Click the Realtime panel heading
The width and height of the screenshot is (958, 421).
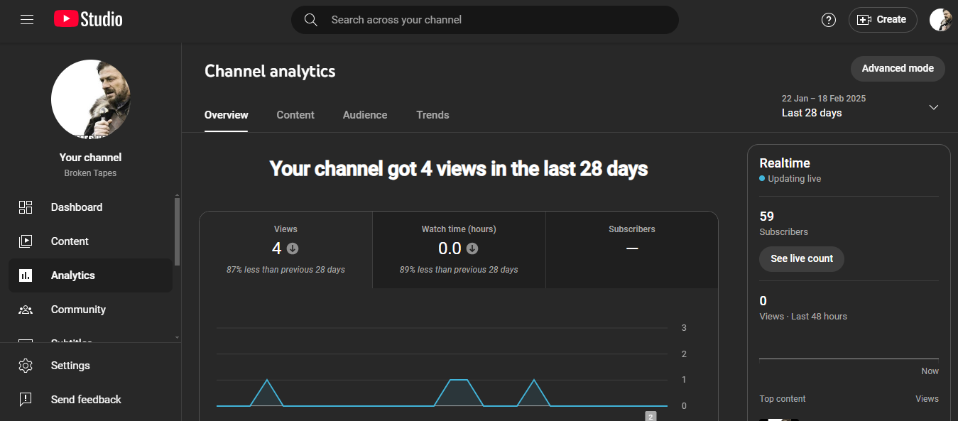[x=785, y=163]
